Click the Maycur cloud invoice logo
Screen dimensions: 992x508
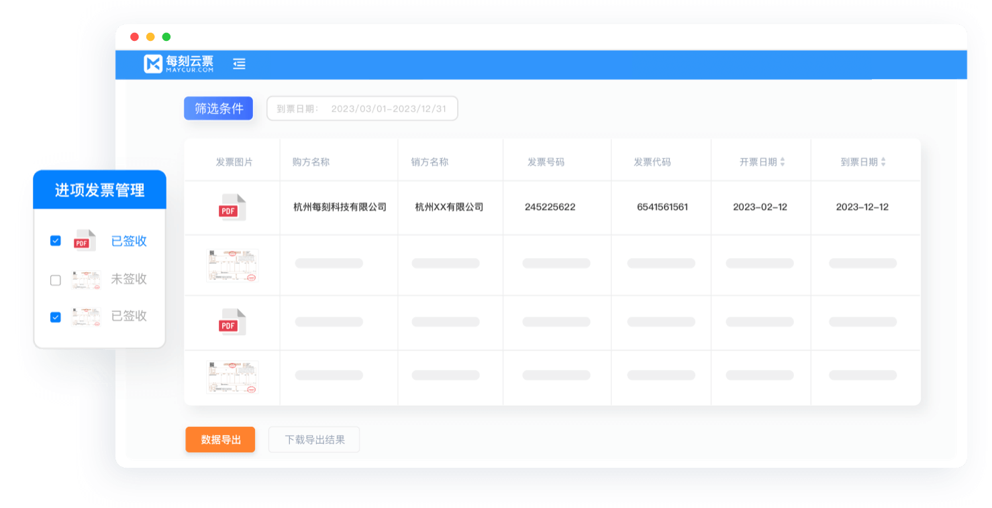179,64
